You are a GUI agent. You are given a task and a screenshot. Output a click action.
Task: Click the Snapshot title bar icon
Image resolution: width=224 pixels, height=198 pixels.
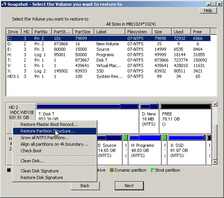coord(4,4)
